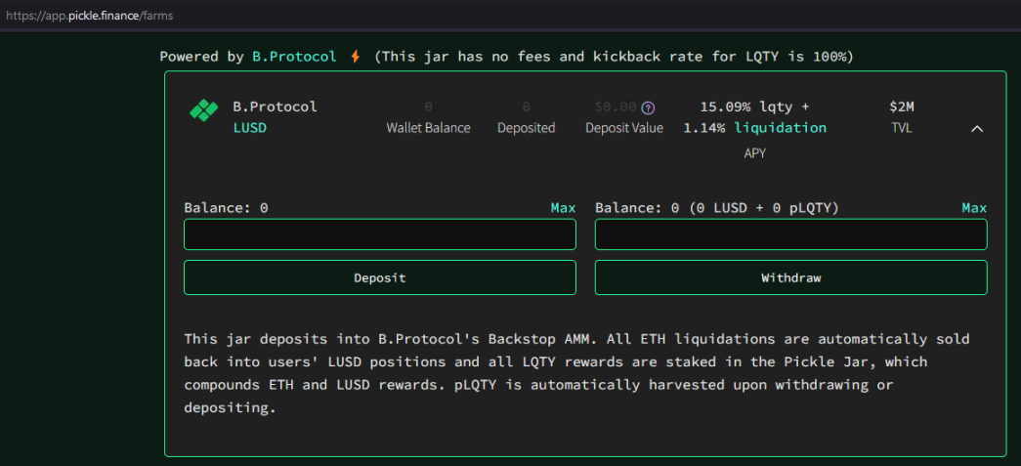Open the B.Protocol link in the header

click(x=294, y=57)
